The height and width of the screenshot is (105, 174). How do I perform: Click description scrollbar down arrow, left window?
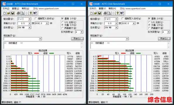click(x=82, y=47)
